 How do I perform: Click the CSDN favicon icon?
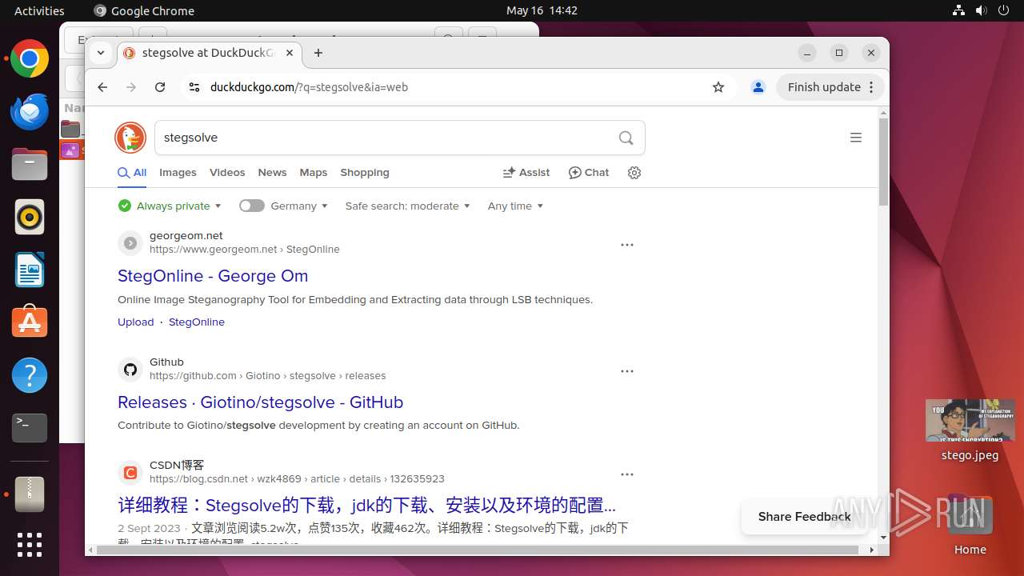[130, 473]
